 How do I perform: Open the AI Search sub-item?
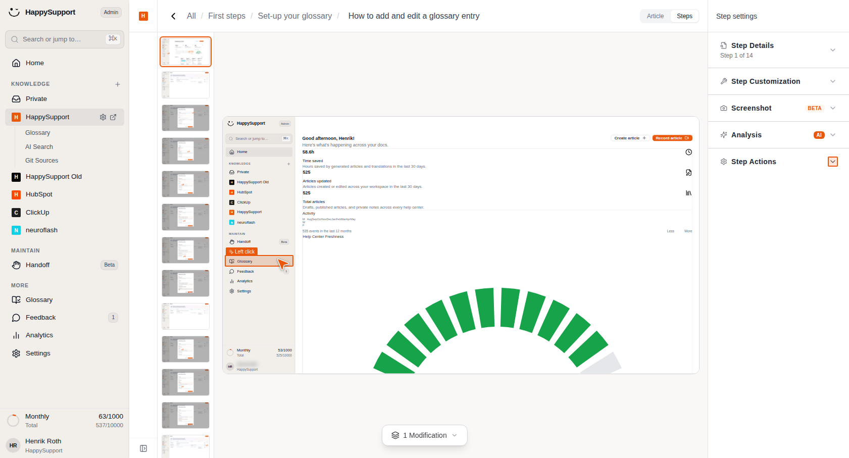(x=39, y=147)
